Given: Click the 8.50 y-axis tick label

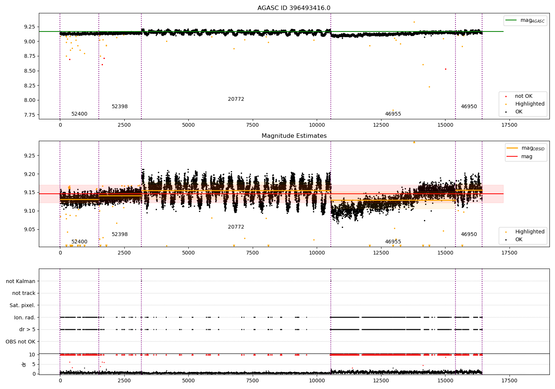Looking at the screenshot, I should [29, 71].
